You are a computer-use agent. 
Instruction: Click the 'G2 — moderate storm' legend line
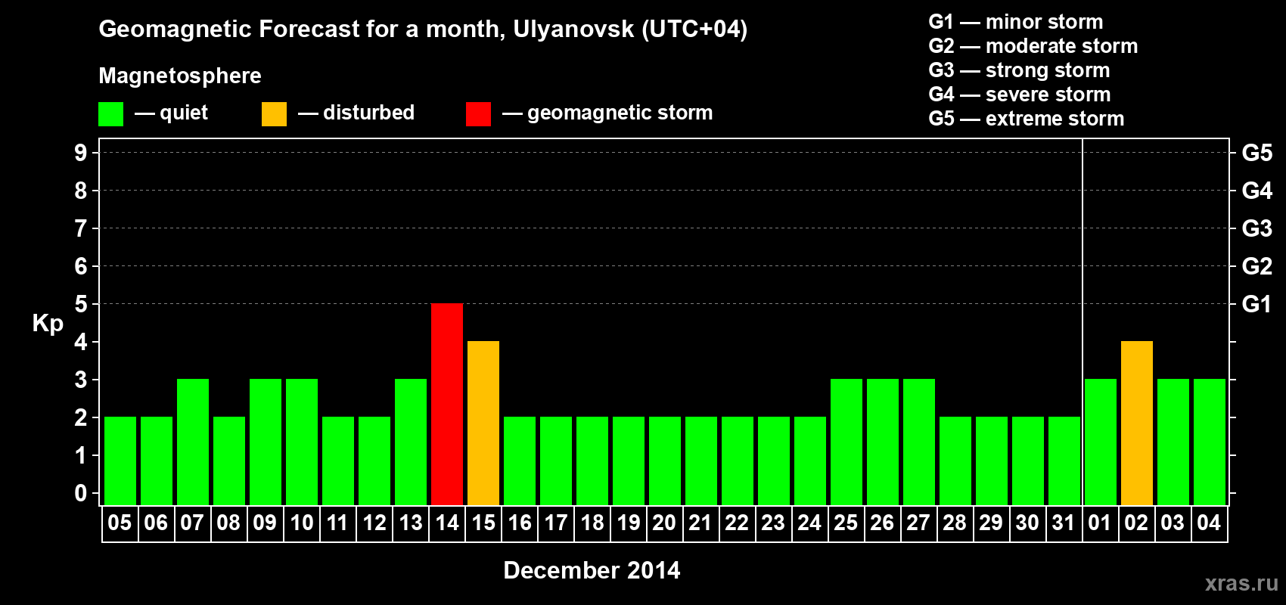point(1033,46)
